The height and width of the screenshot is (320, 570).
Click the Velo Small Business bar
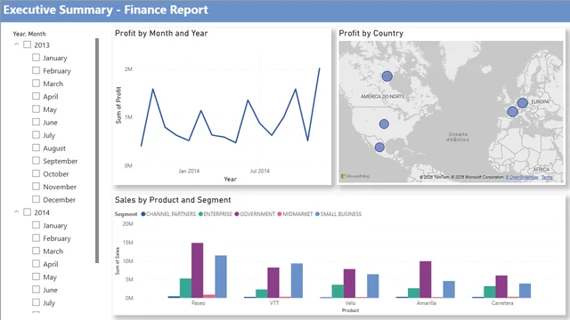tap(372, 286)
